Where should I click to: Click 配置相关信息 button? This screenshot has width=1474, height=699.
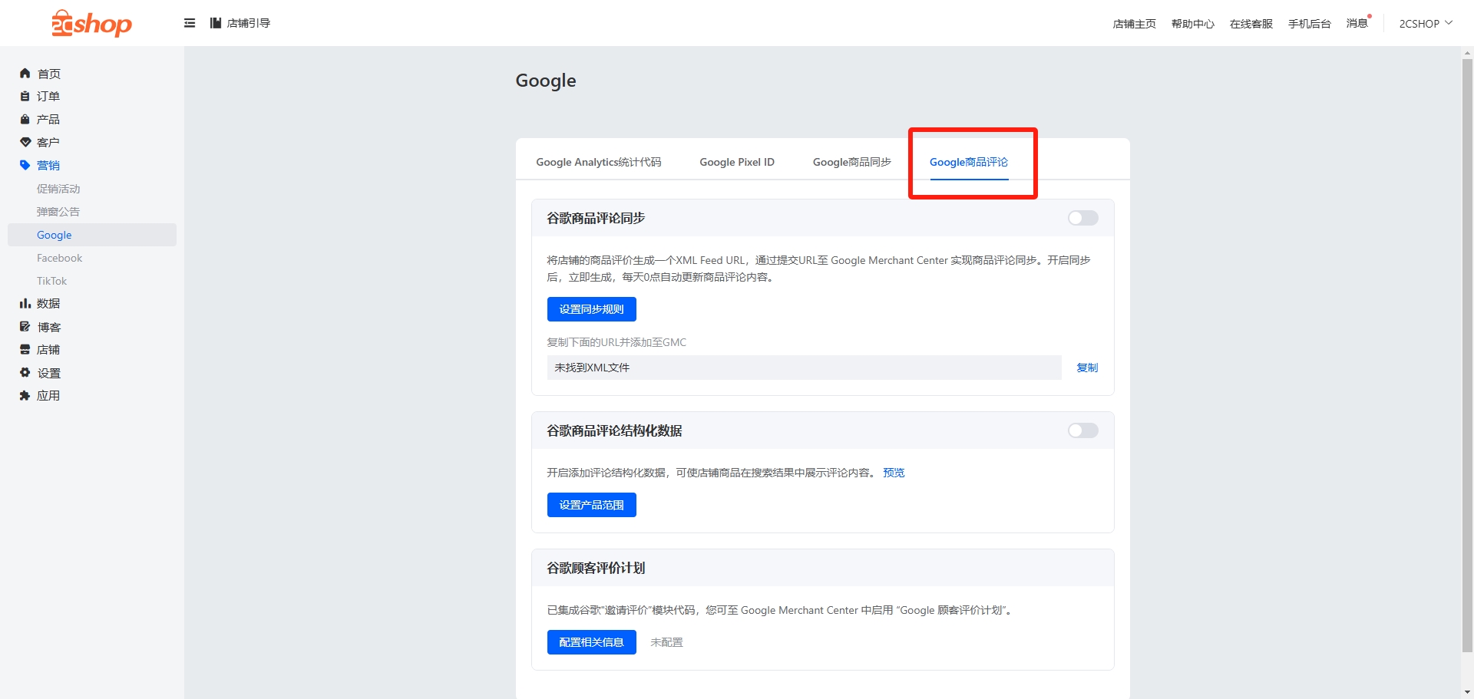point(592,642)
